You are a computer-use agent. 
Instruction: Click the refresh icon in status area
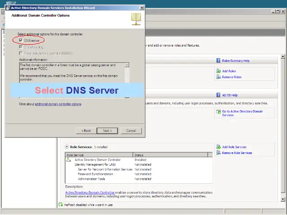pyautogui.click(x=61, y=205)
